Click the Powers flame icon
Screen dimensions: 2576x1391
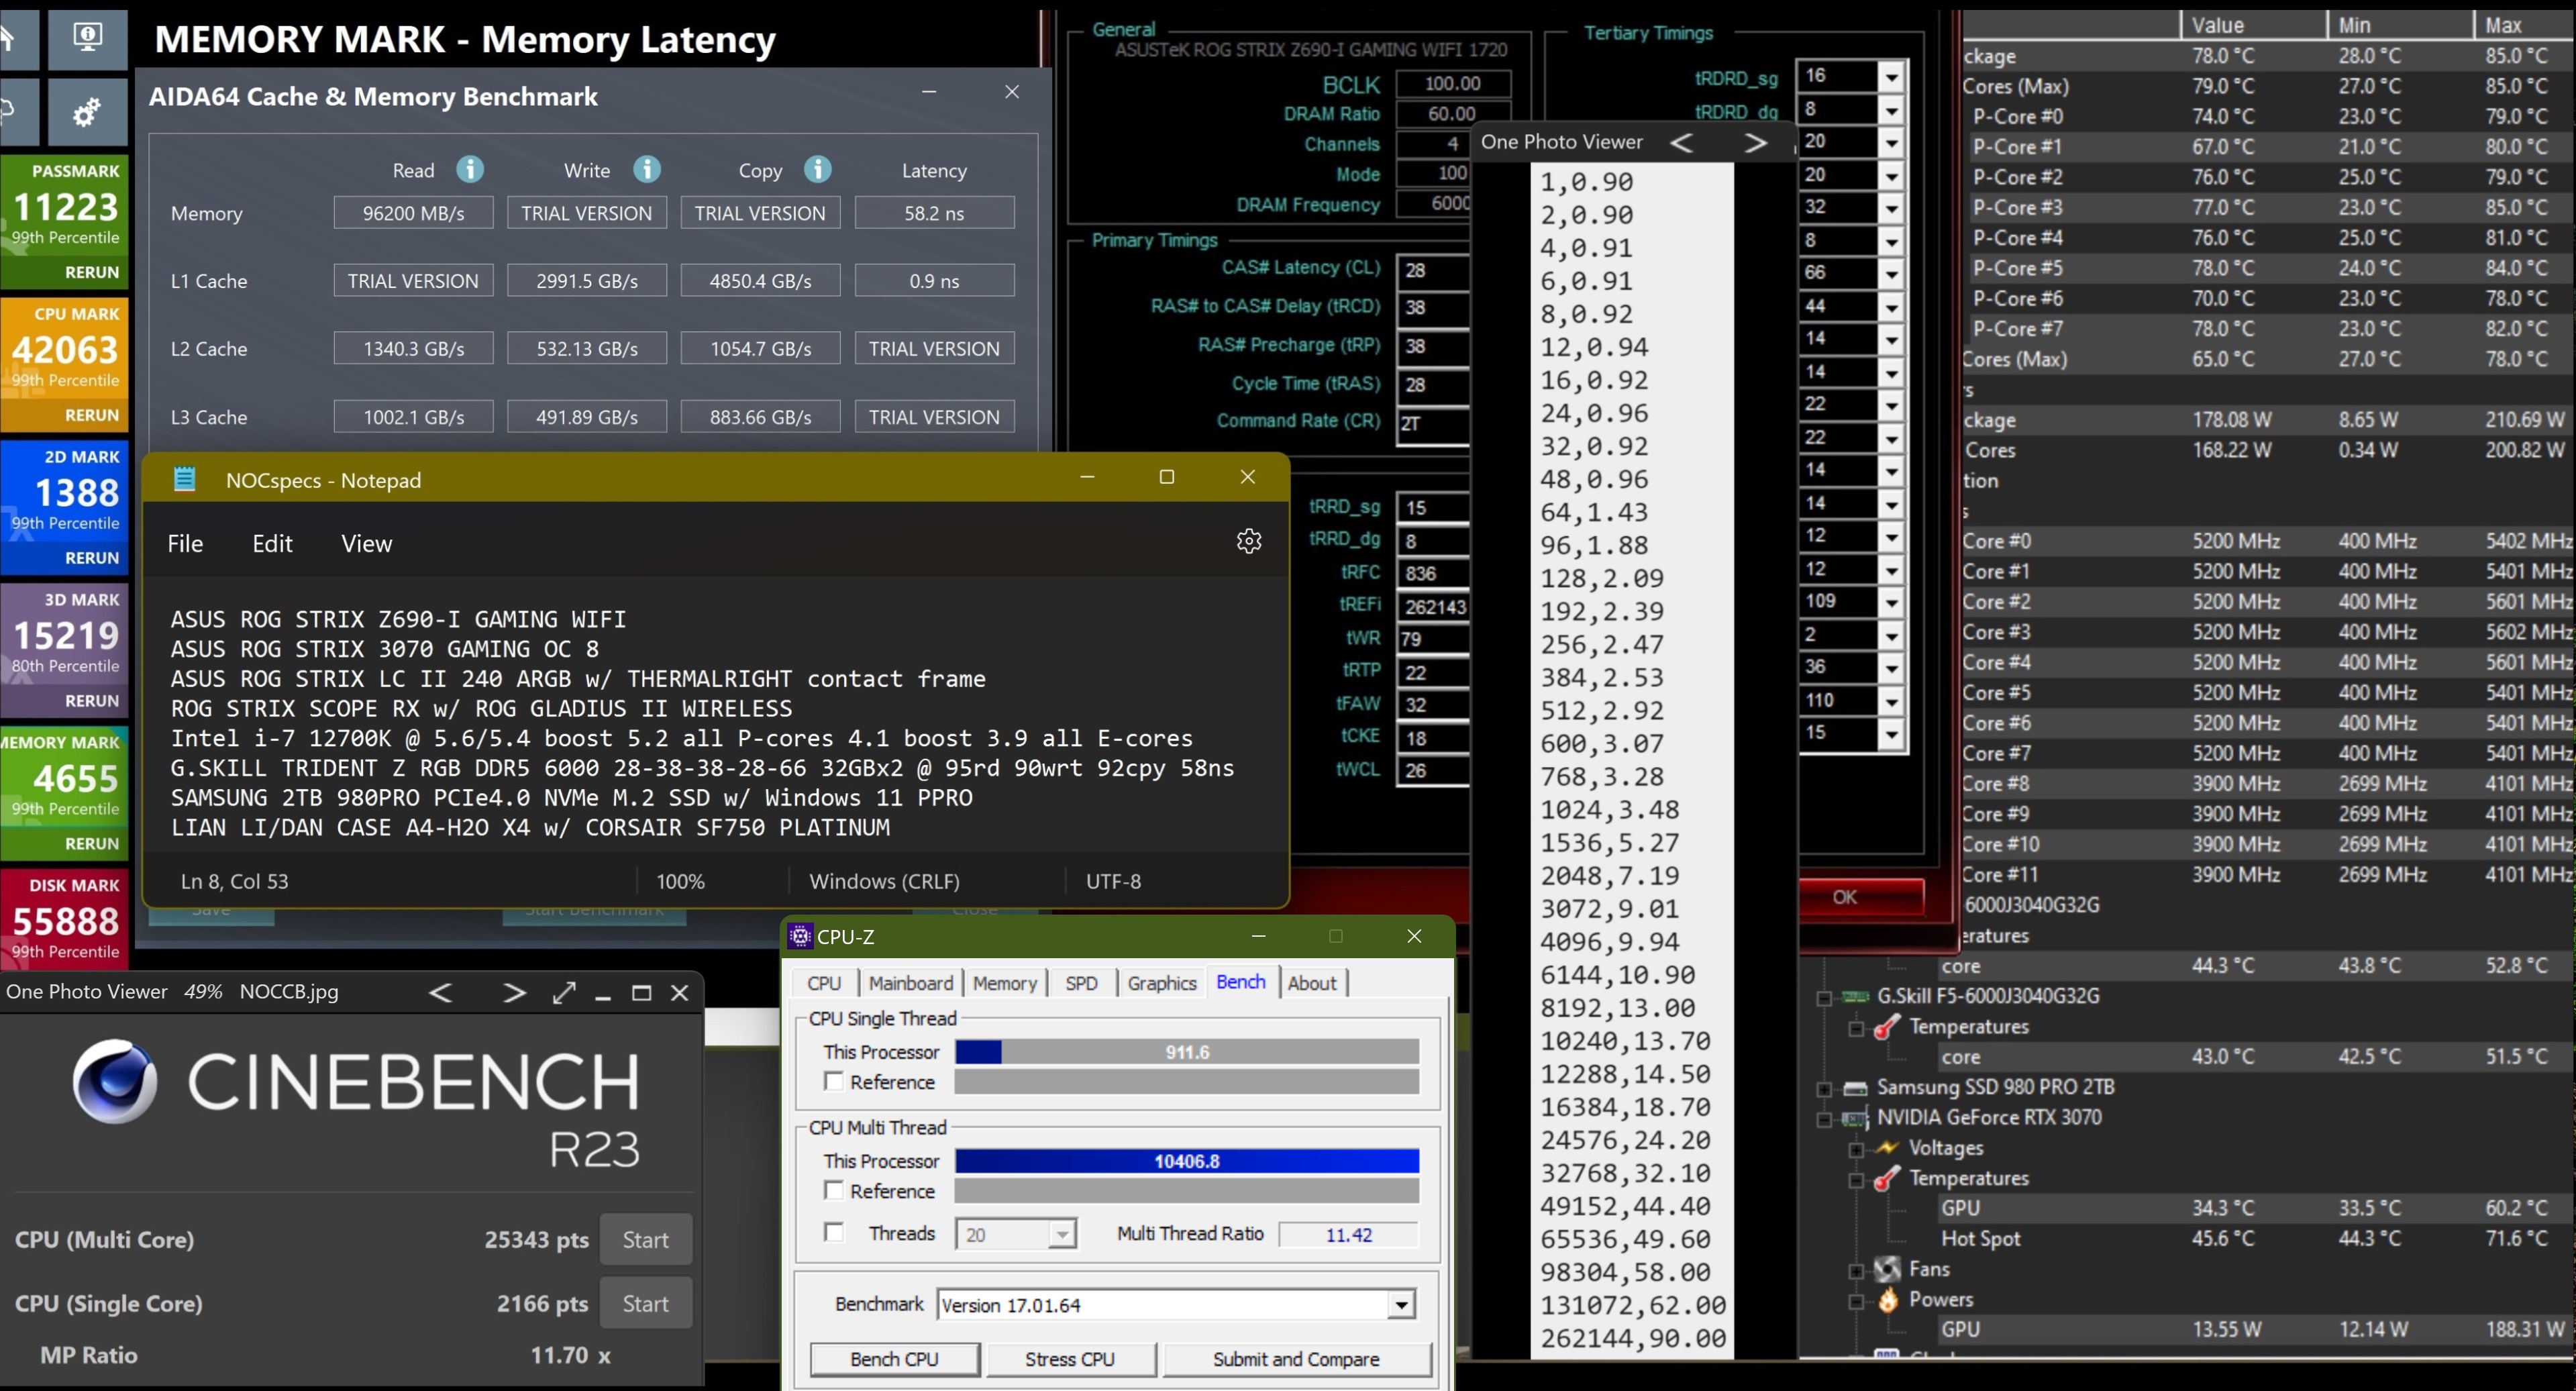(x=1887, y=1300)
